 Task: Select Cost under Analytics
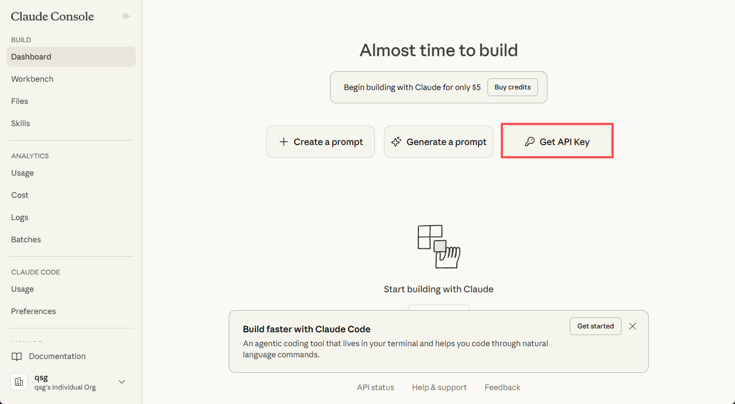coord(20,195)
